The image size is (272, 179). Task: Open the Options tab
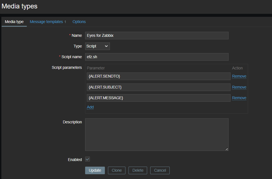(x=79, y=22)
